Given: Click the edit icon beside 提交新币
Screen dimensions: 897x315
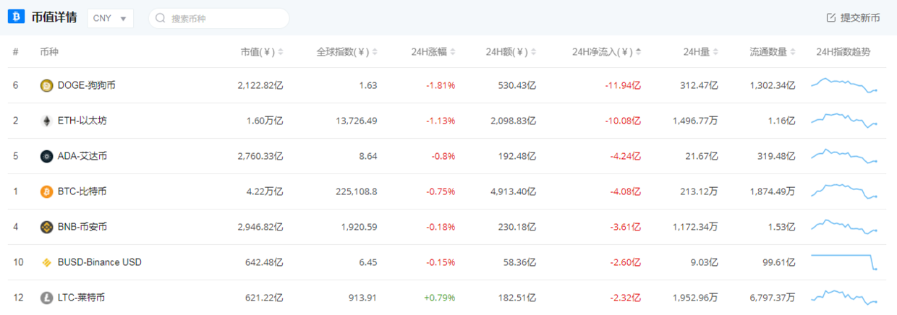Looking at the screenshot, I should [x=830, y=17].
